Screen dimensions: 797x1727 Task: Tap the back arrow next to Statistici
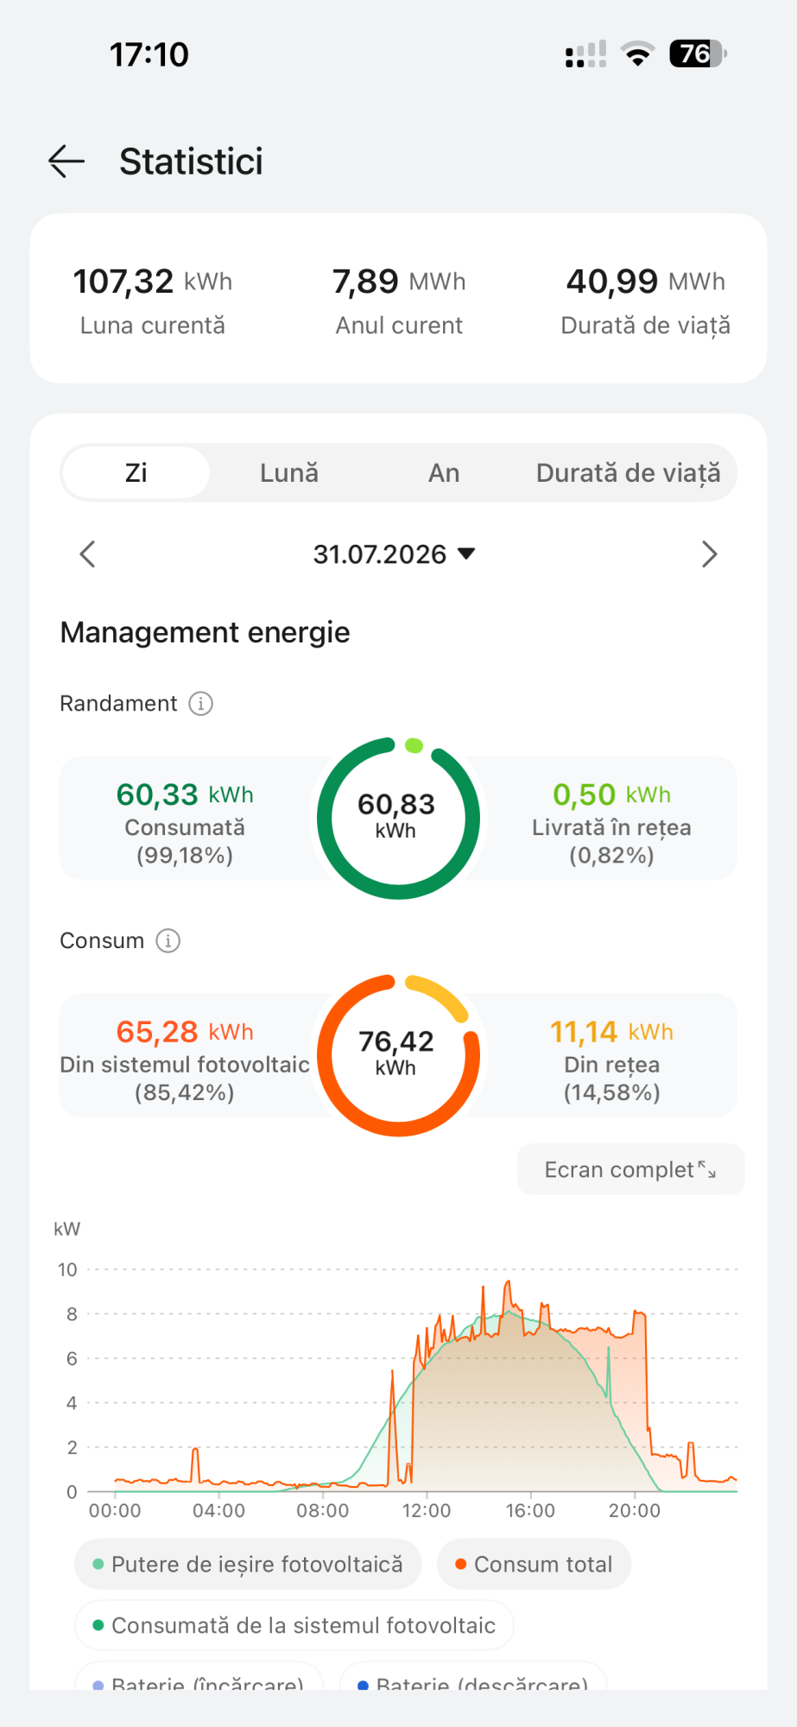click(x=66, y=161)
